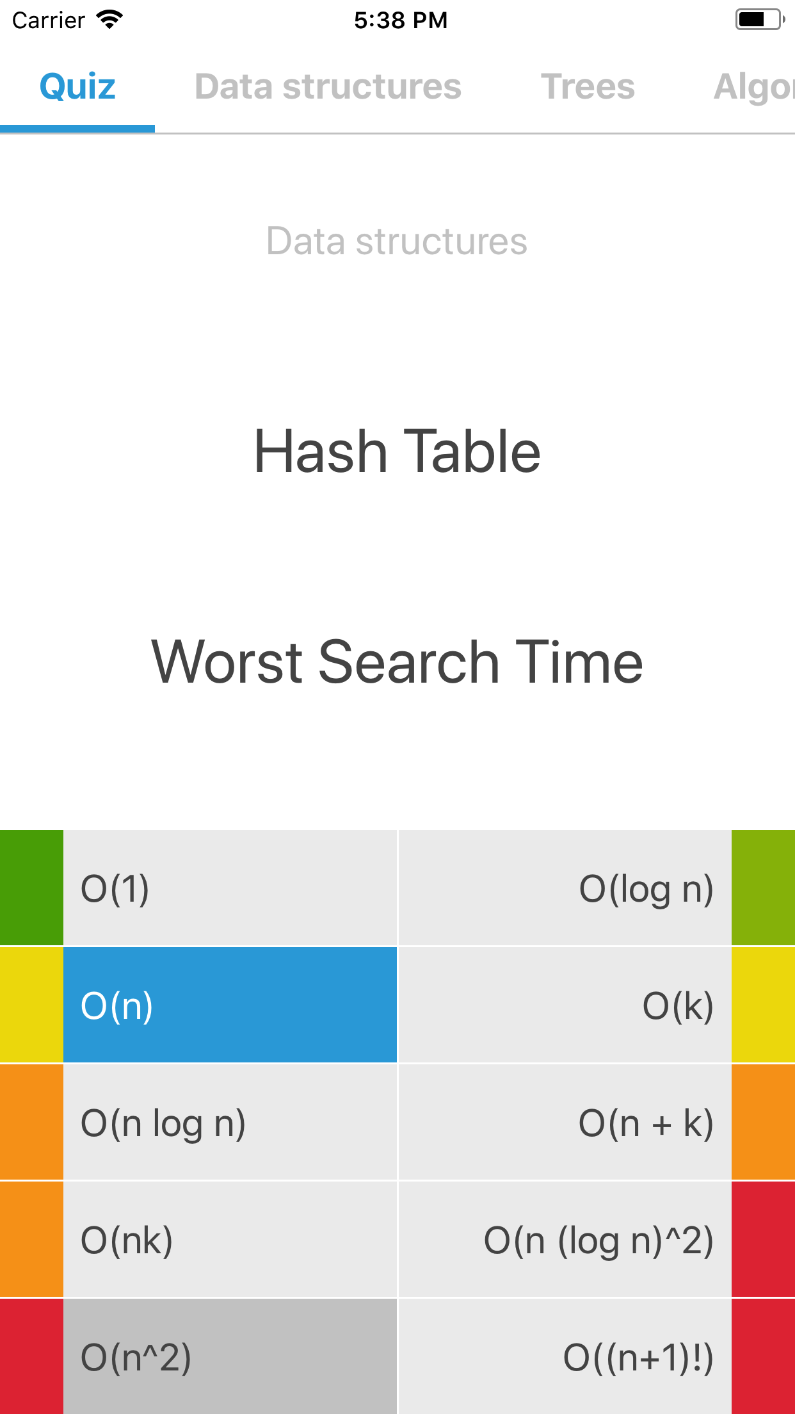Tap the Worst Search Time prompt
This screenshot has height=1414, width=795.
pyautogui.click(x=397, y=662)
